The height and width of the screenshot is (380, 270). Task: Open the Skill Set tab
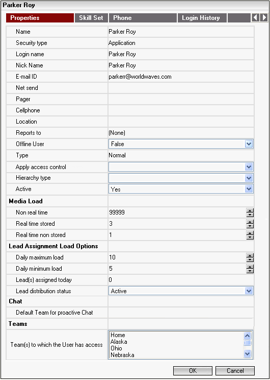91,18
